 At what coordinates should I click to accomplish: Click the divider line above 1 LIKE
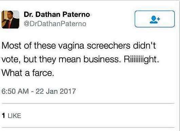pyautogui.click(x=88, y=104)
